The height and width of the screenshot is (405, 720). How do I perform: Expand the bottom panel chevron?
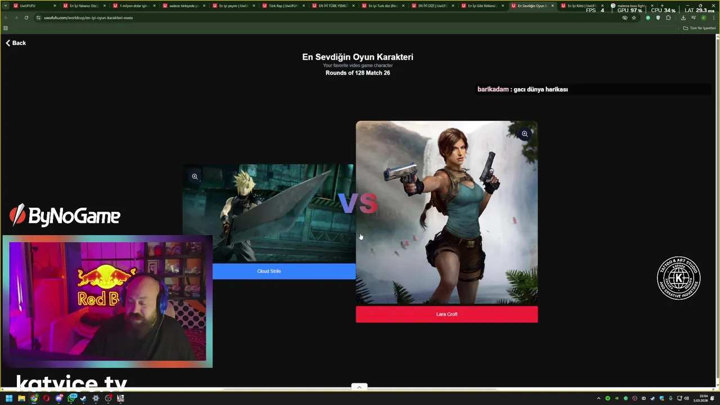tap(359, 387)
